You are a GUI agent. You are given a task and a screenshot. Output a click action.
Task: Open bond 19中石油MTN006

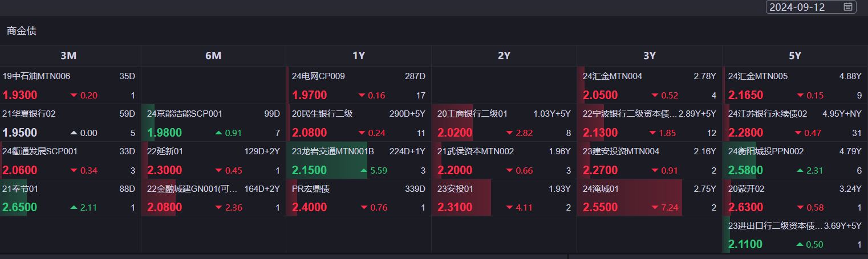pyautogui.click(x=36, y=76)
